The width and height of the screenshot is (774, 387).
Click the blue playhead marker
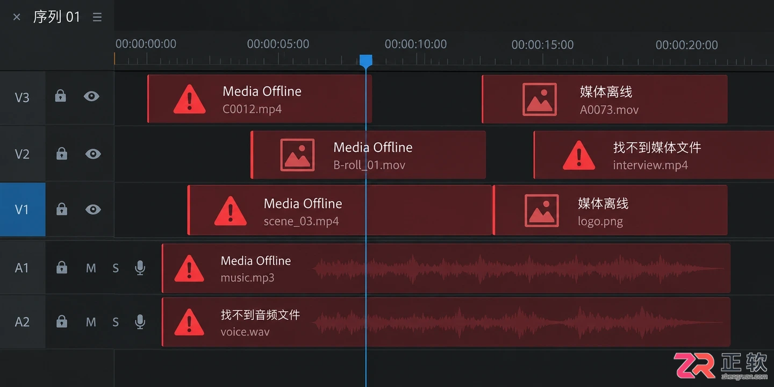pos(366,61)
